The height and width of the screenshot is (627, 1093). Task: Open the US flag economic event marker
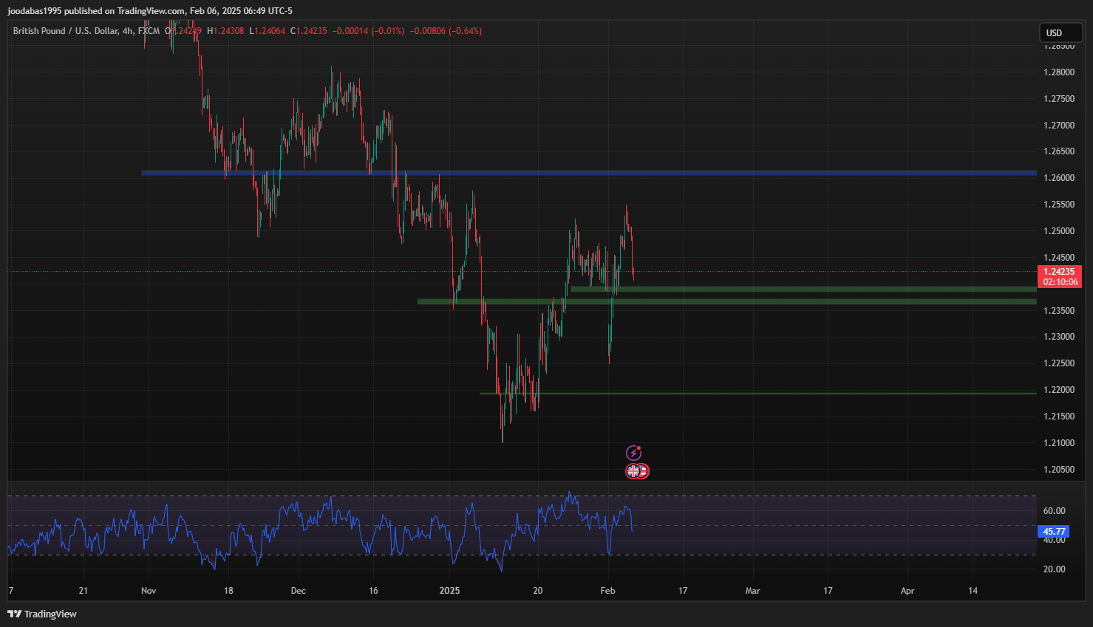(644, 471)
